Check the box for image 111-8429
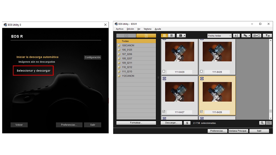 click(164, 71)
